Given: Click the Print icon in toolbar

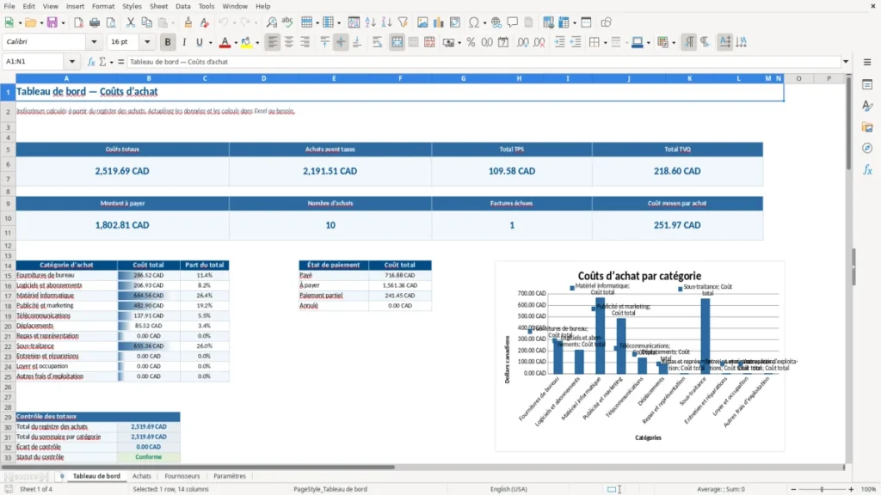Looking at the screenshot, I should pyautogui.click(x=95, y=22).
